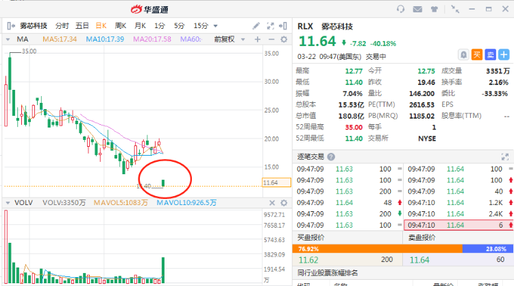Viewport: 514px width, 286px height.
Task: Add RLX to watchlist plus
Action: [504, 54]
